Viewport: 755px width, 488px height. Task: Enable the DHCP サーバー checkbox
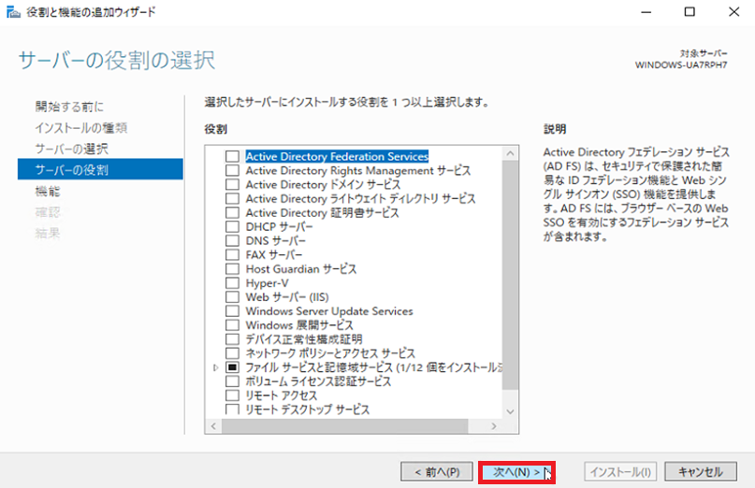[x=232, y=226]
